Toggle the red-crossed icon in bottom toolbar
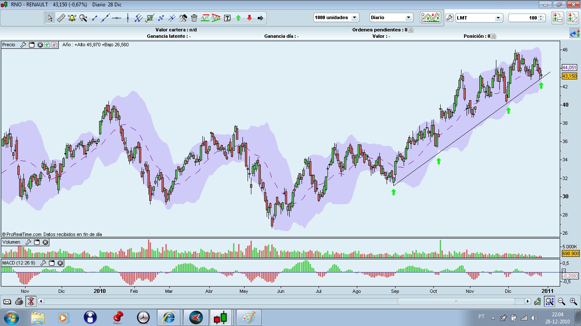 (31, 301)
